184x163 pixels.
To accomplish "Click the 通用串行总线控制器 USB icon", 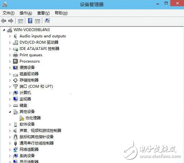I will [x=16, y=143].
